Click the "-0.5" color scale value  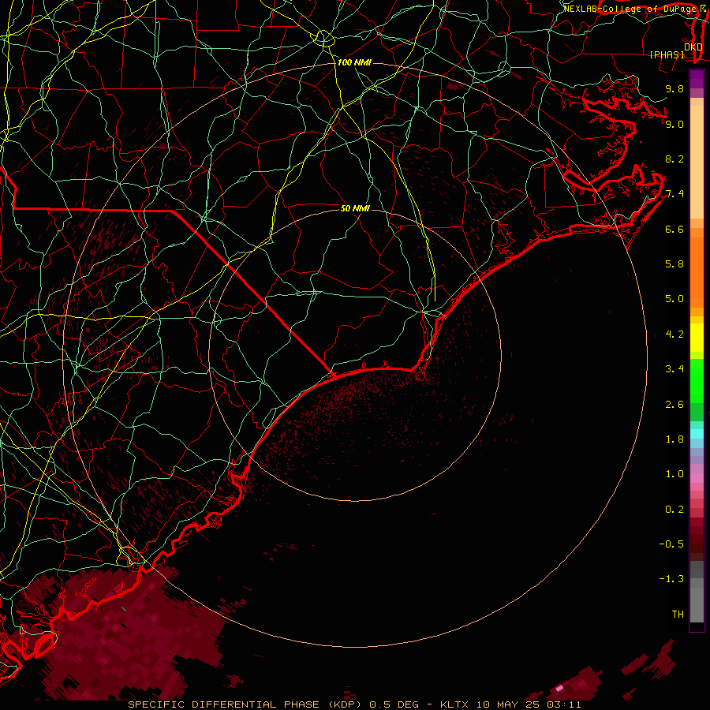pos(671,544)
